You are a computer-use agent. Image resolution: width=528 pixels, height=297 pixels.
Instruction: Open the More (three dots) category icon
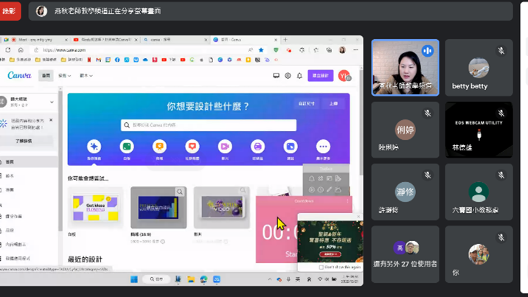click(x=323, y=147)
